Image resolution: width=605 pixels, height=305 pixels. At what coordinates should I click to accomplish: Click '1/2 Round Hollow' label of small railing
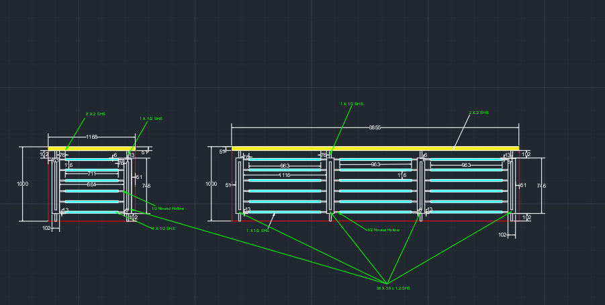[x=168, y=208]
